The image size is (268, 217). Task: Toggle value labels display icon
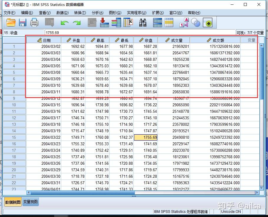tap(184, 23)
